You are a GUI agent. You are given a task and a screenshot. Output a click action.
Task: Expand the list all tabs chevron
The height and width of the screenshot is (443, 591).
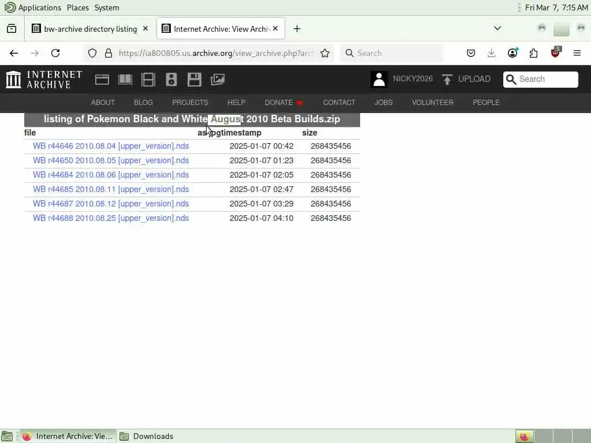coord(498,28)
